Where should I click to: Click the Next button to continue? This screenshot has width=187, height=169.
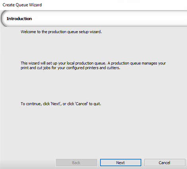click(121, 163)
